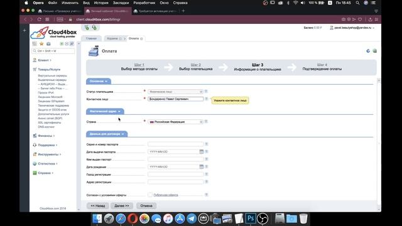Click the first green icon above the tabs
This screenshot has height=226, width=402.
coord(87,28)
